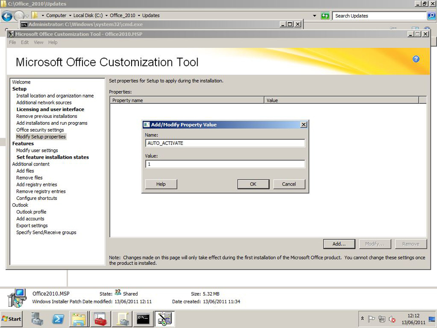Click Property name column header
The height and width of the screenshot is (328, 437).
point(187,100)
